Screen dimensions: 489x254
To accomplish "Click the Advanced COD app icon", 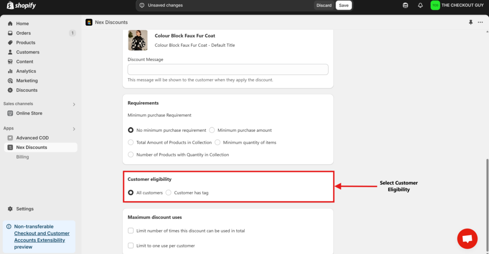I will tap(11, 138).
